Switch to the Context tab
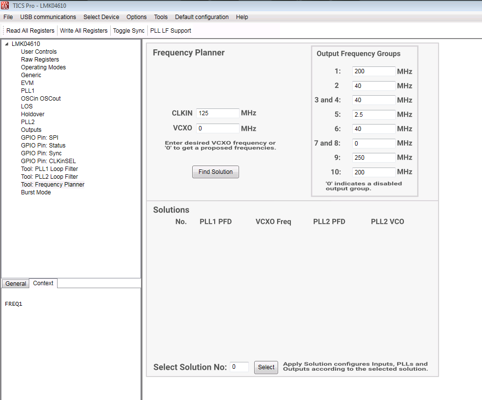Screen dimensions: 482x400 click(x=43, y=283)
